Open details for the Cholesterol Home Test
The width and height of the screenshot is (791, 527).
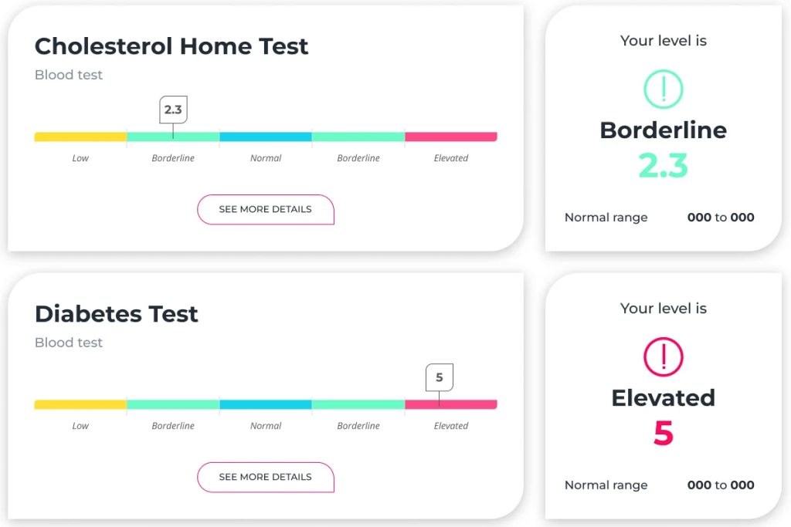(x=266, y=209)
